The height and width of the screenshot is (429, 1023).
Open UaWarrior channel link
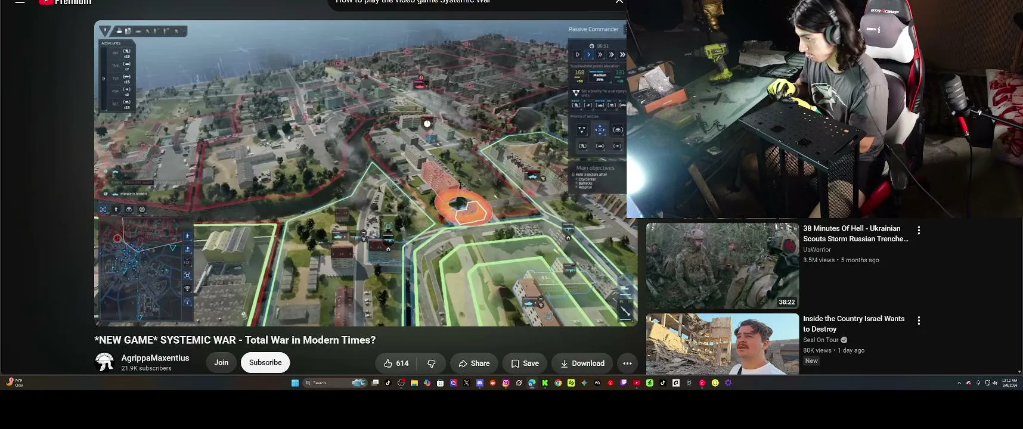point(817,250)
